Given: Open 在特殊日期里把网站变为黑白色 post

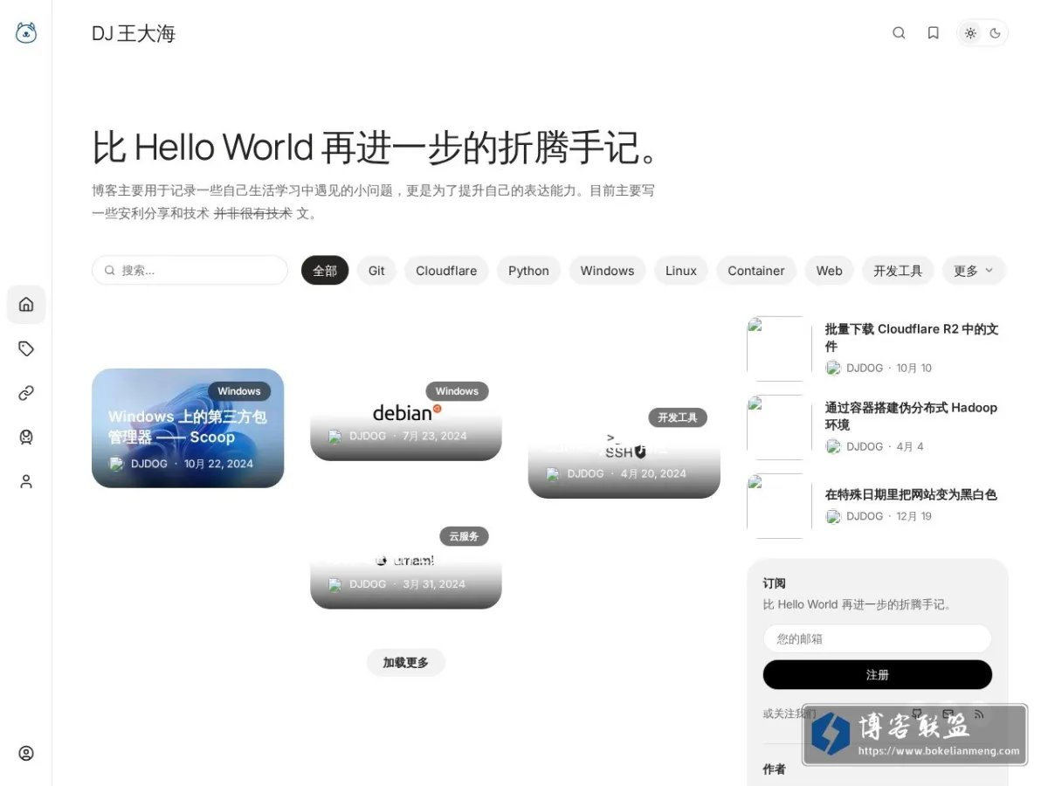Looking at the screenshot, I should click(911, 494).
